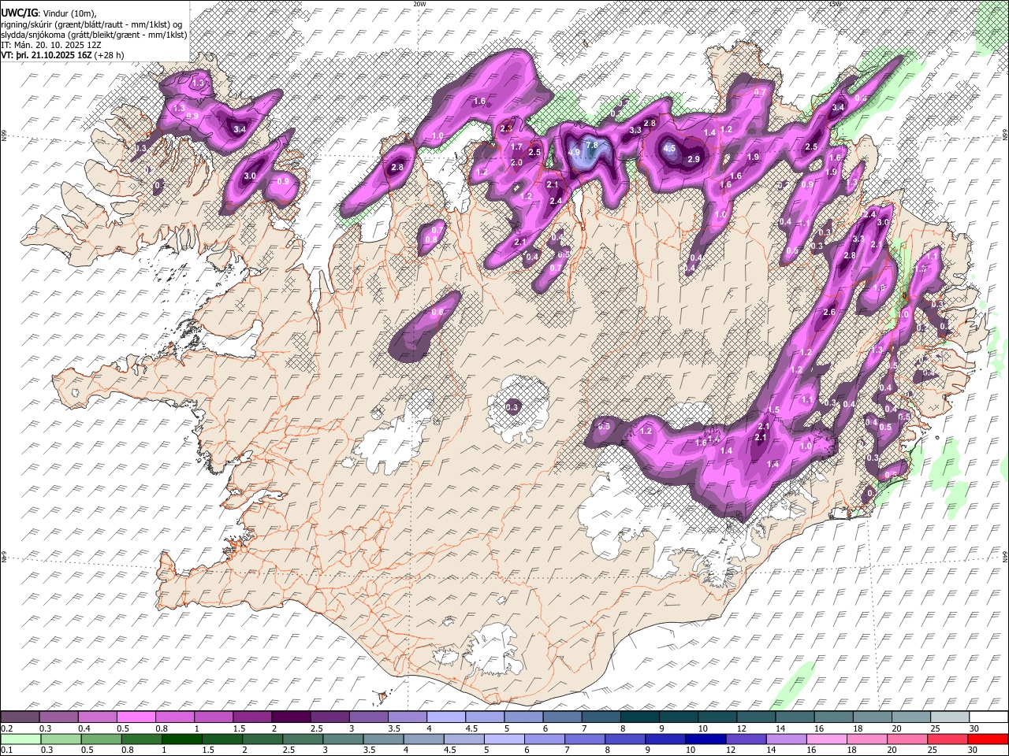
Task: Click the 3.5 swatch in upper legend bar
Action: tap(406, 717)
